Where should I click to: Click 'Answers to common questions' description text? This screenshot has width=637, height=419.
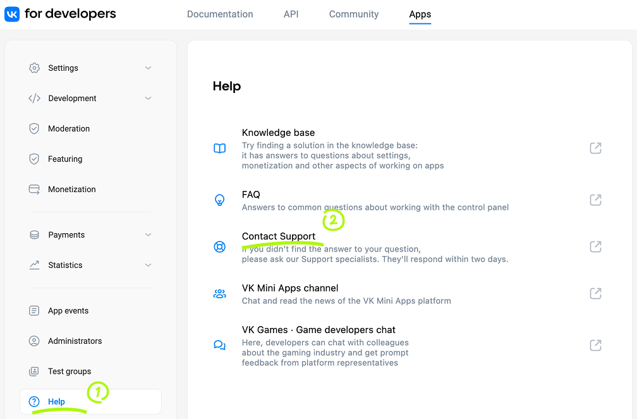pyautogui.click(x=375, y=207)
